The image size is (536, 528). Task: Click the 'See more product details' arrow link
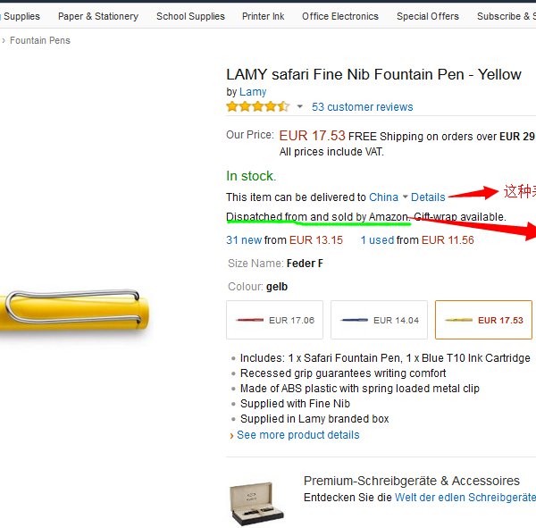coord(297,435)
